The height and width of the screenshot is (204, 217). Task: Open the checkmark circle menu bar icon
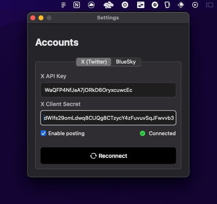(155, 5)
